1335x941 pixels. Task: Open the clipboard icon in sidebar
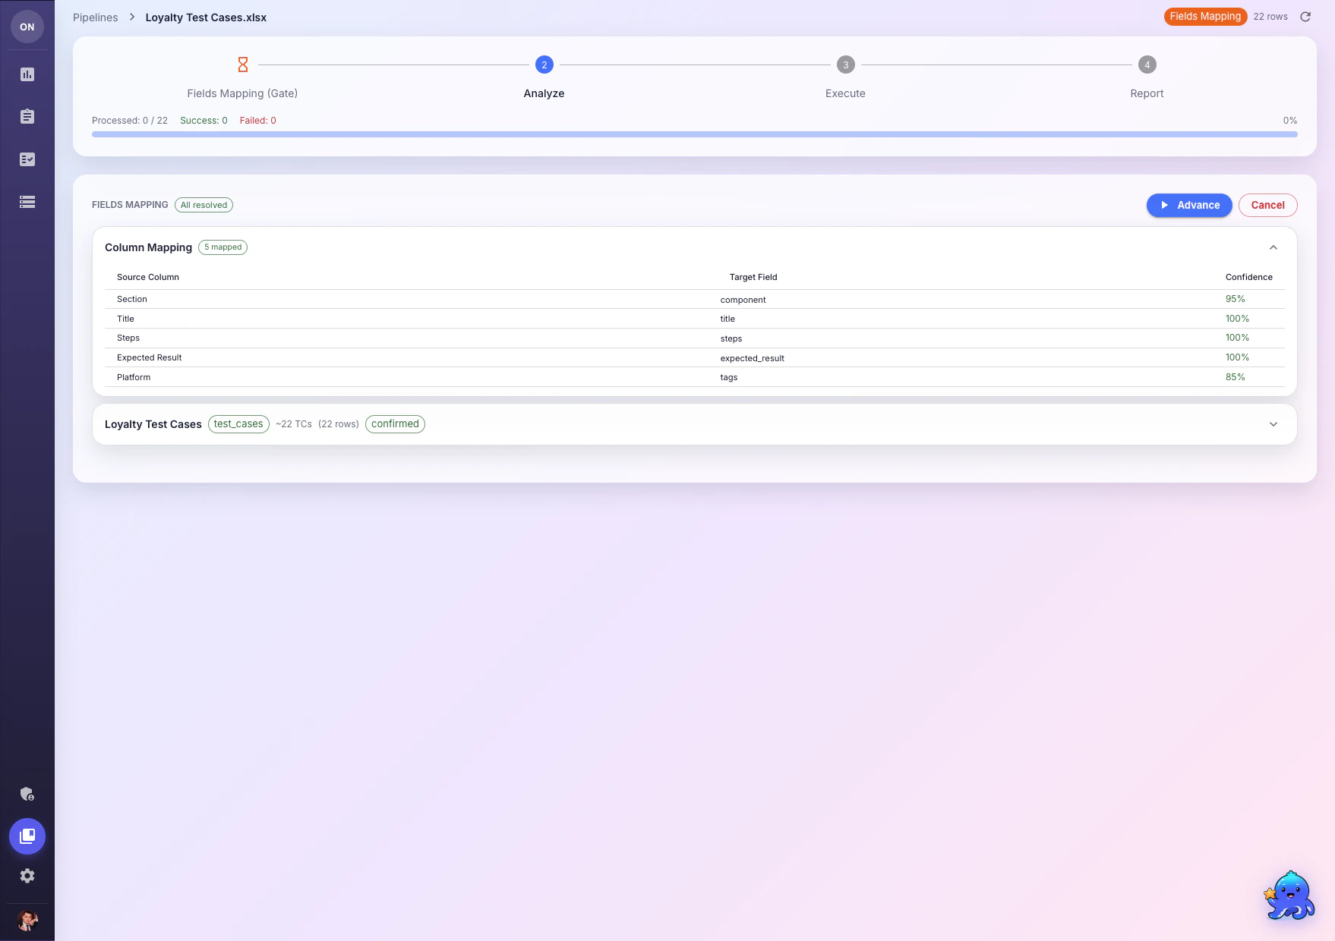coord(27,117)
